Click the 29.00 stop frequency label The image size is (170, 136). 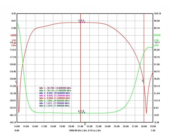(x=153, y=126)
